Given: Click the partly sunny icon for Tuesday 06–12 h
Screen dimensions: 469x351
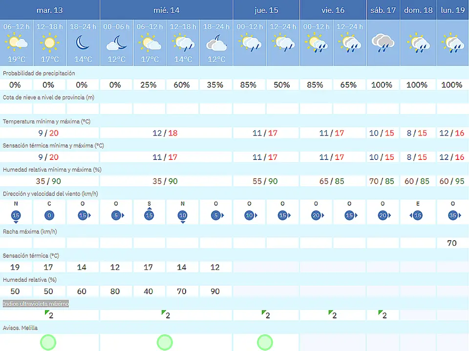Looking at the screenshot, I should (16, 43).
